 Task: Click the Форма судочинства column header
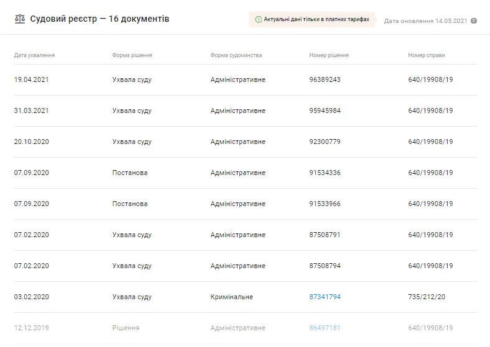pyautogui.click(x=236, y=55)
